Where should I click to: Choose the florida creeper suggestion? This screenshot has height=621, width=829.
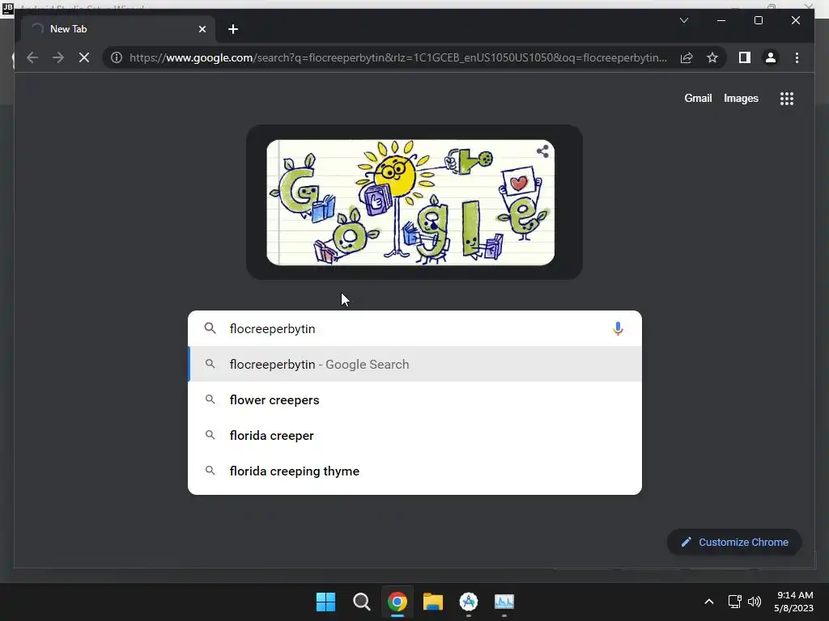pos(414,435)
